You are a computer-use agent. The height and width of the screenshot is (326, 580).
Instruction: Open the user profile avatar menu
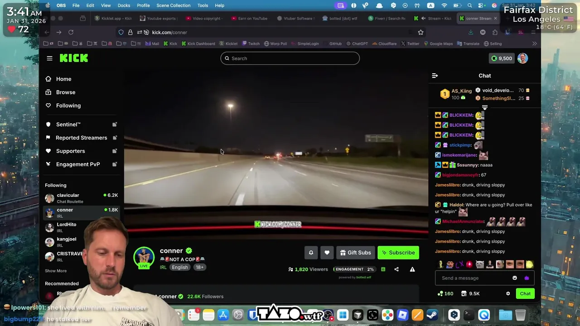tap(523, 58)
